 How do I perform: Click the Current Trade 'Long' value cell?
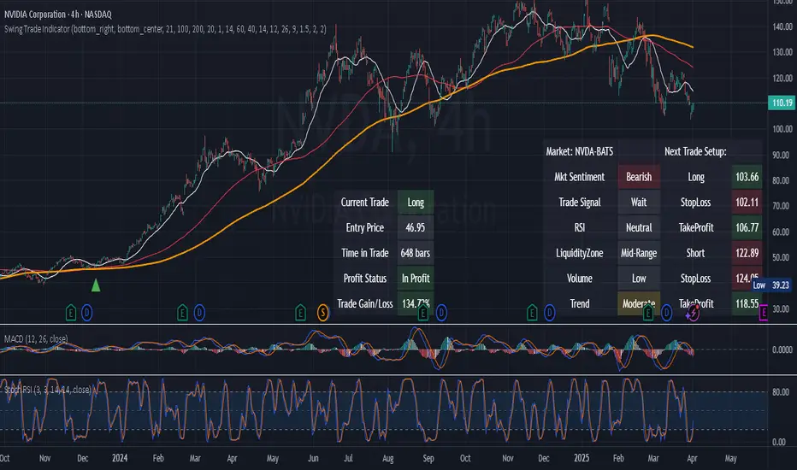pos(416,203)
